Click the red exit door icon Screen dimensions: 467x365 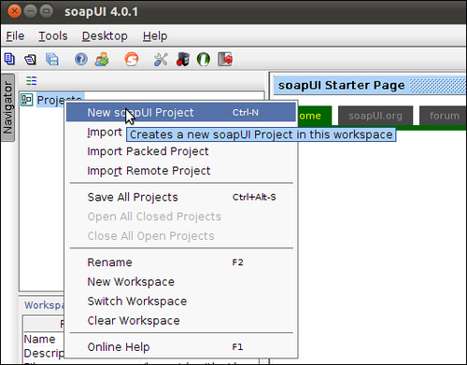click(225, 59)
